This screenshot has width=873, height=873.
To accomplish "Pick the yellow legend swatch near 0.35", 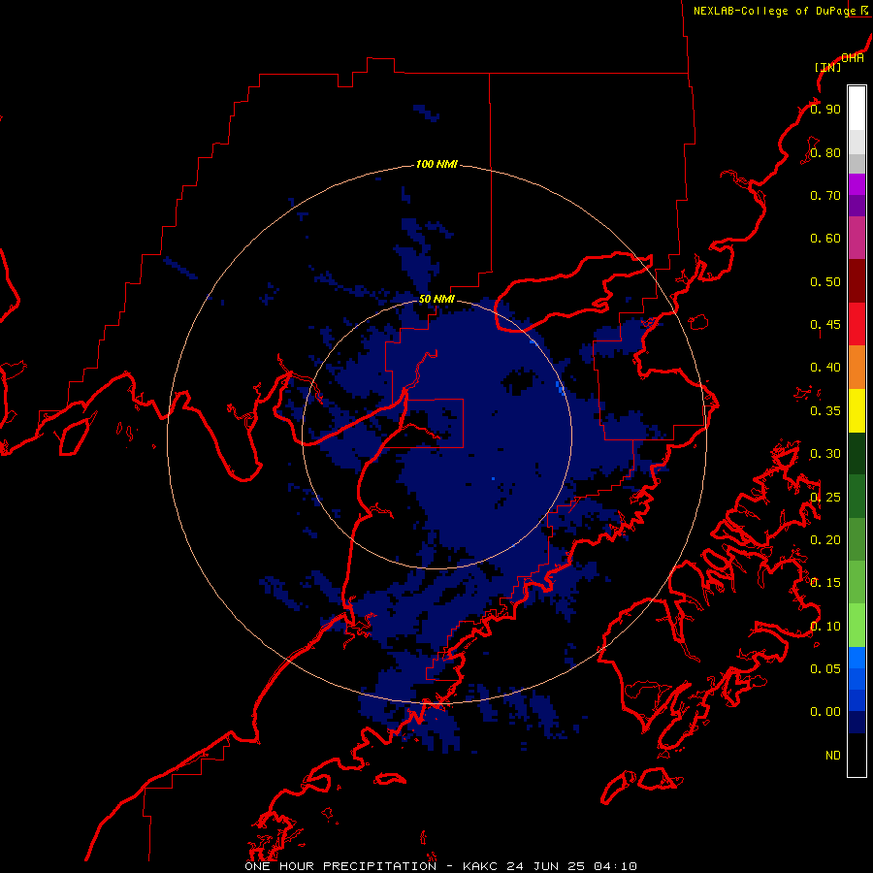I will [x=857, y=410].
